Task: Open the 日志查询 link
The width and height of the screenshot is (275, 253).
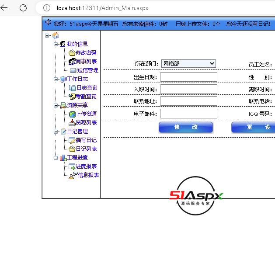Action: (87, 88)
